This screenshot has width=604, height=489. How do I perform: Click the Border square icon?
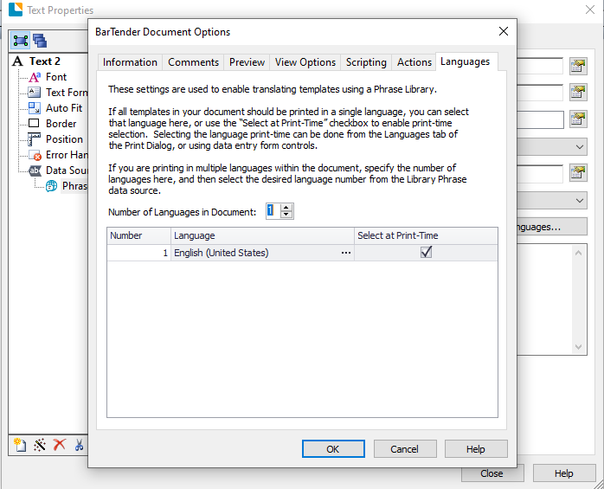pos(35,123)
